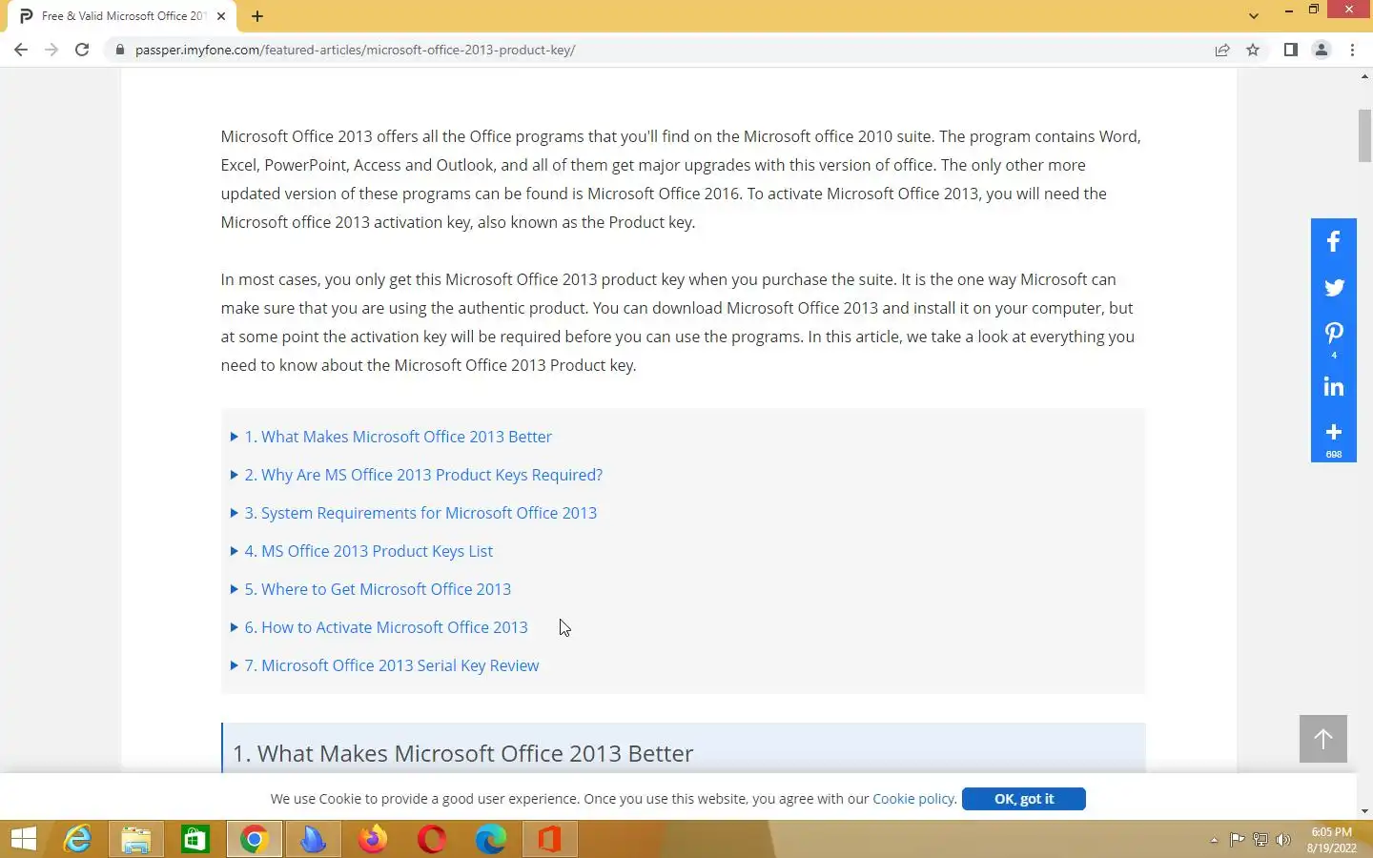Go forward in browser history
Image resolution: width=1373 pixels, height=858 pixels.
(51, 50)
